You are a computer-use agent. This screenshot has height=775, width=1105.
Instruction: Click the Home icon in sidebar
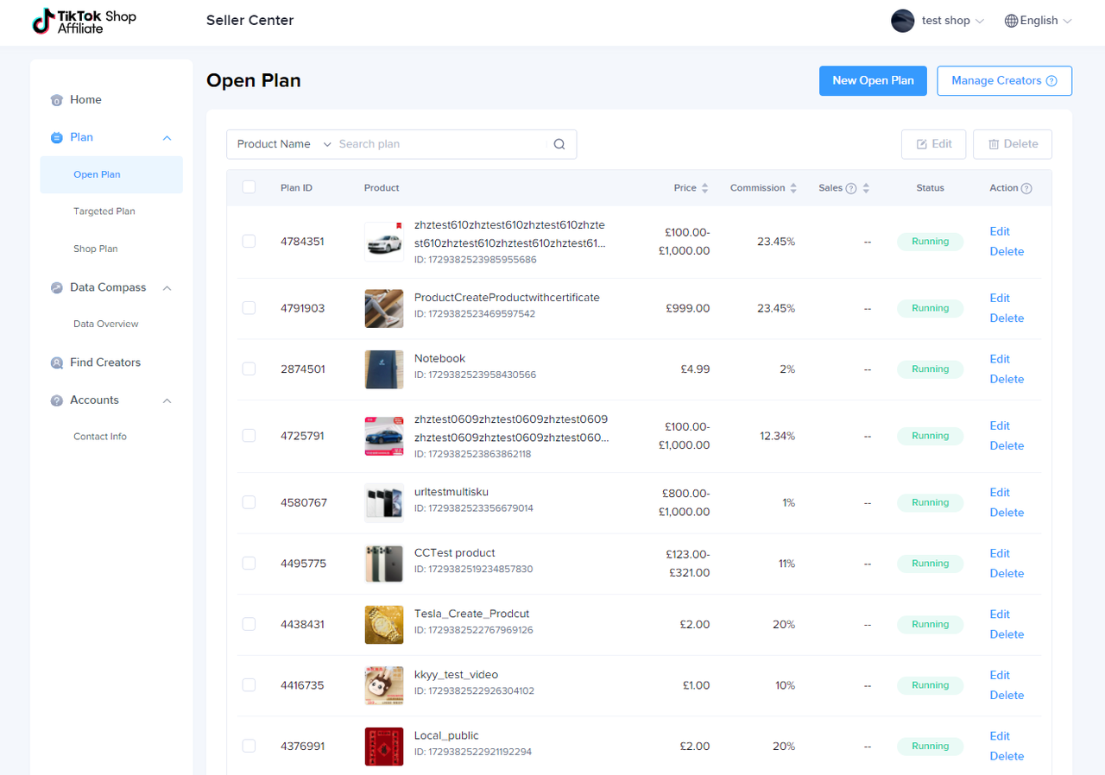pyautogui.click(x=57, y=100)
